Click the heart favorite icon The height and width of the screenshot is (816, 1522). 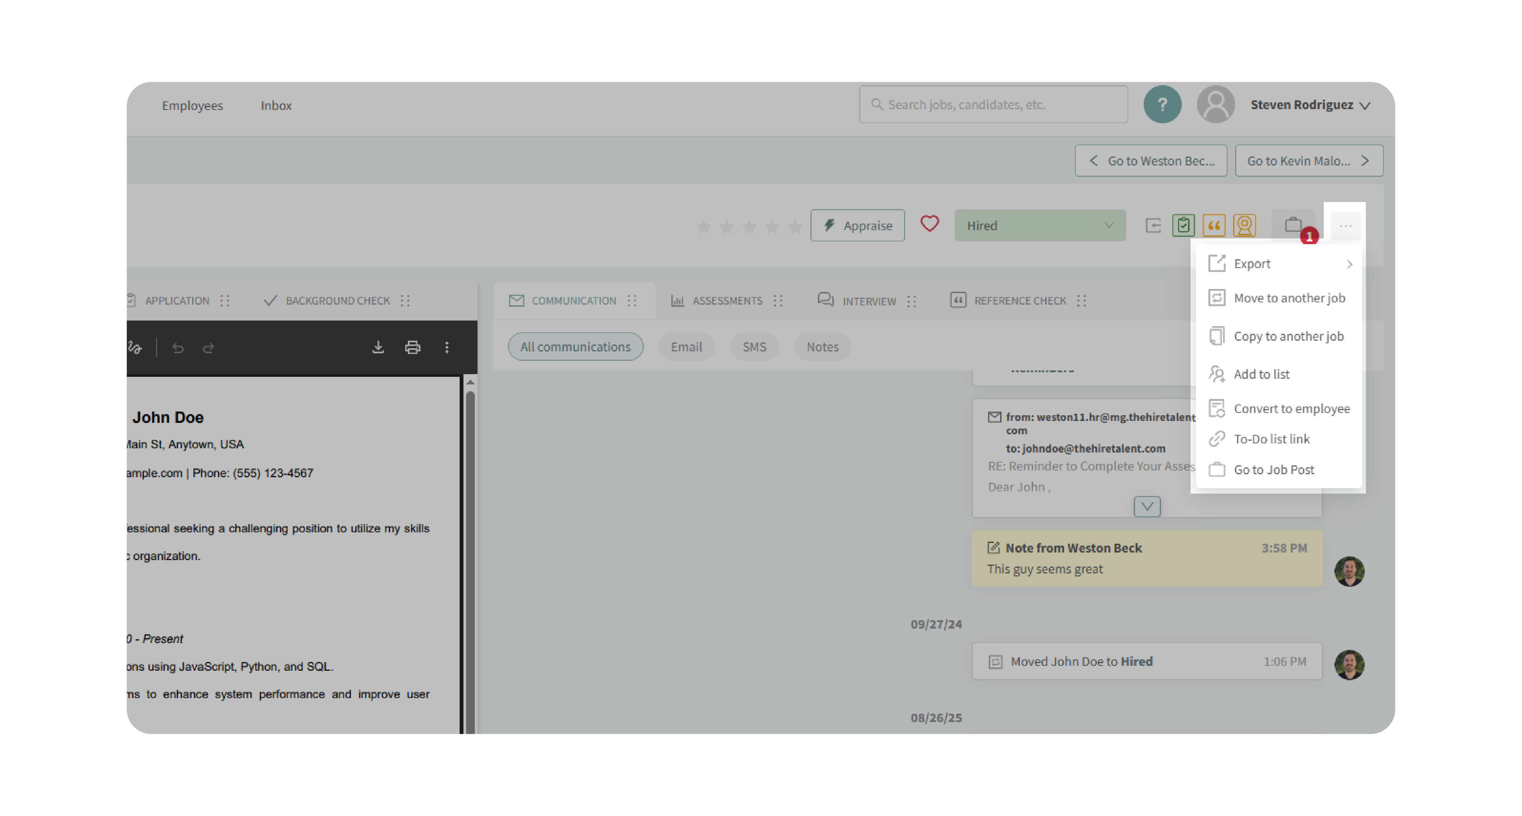(x=929, y=224)
